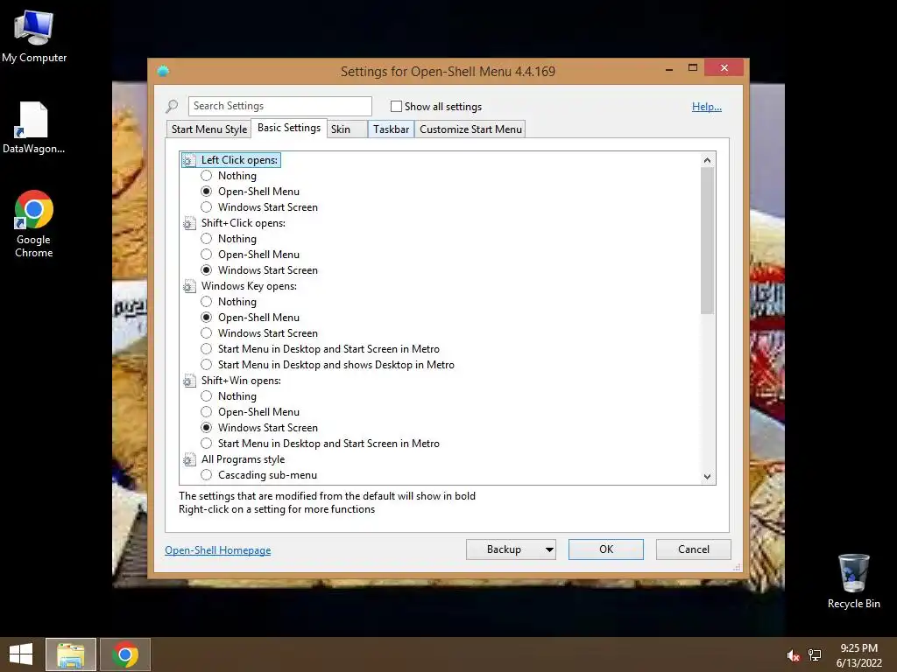Click the settings list scrollbar thumb
Image resolution: width=897 pixels, height=672 pixels.
pos(707,241)
